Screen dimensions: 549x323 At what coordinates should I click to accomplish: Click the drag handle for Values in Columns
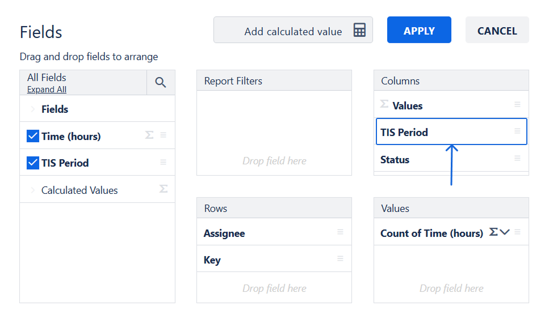pyautogui.click(x=517, y=104)
